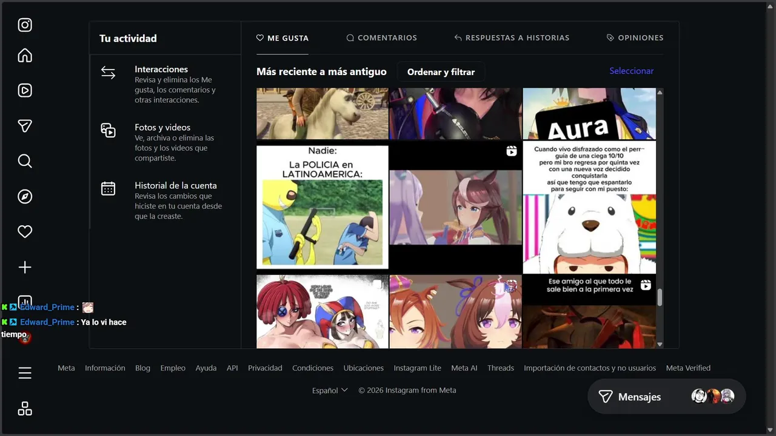Click liked-posts scrollbar thumb
The width and height of the screenshot is (776, 436).
coord(660,297)
